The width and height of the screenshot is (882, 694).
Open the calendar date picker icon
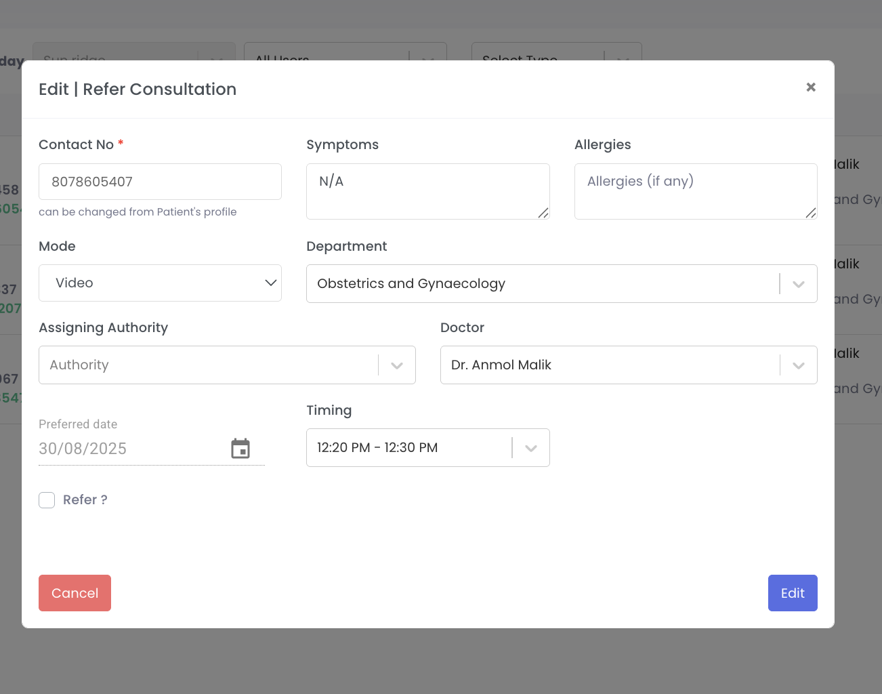point(240,449)
